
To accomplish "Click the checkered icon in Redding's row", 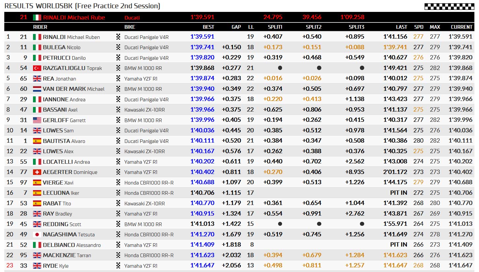I will coord(118,224).
